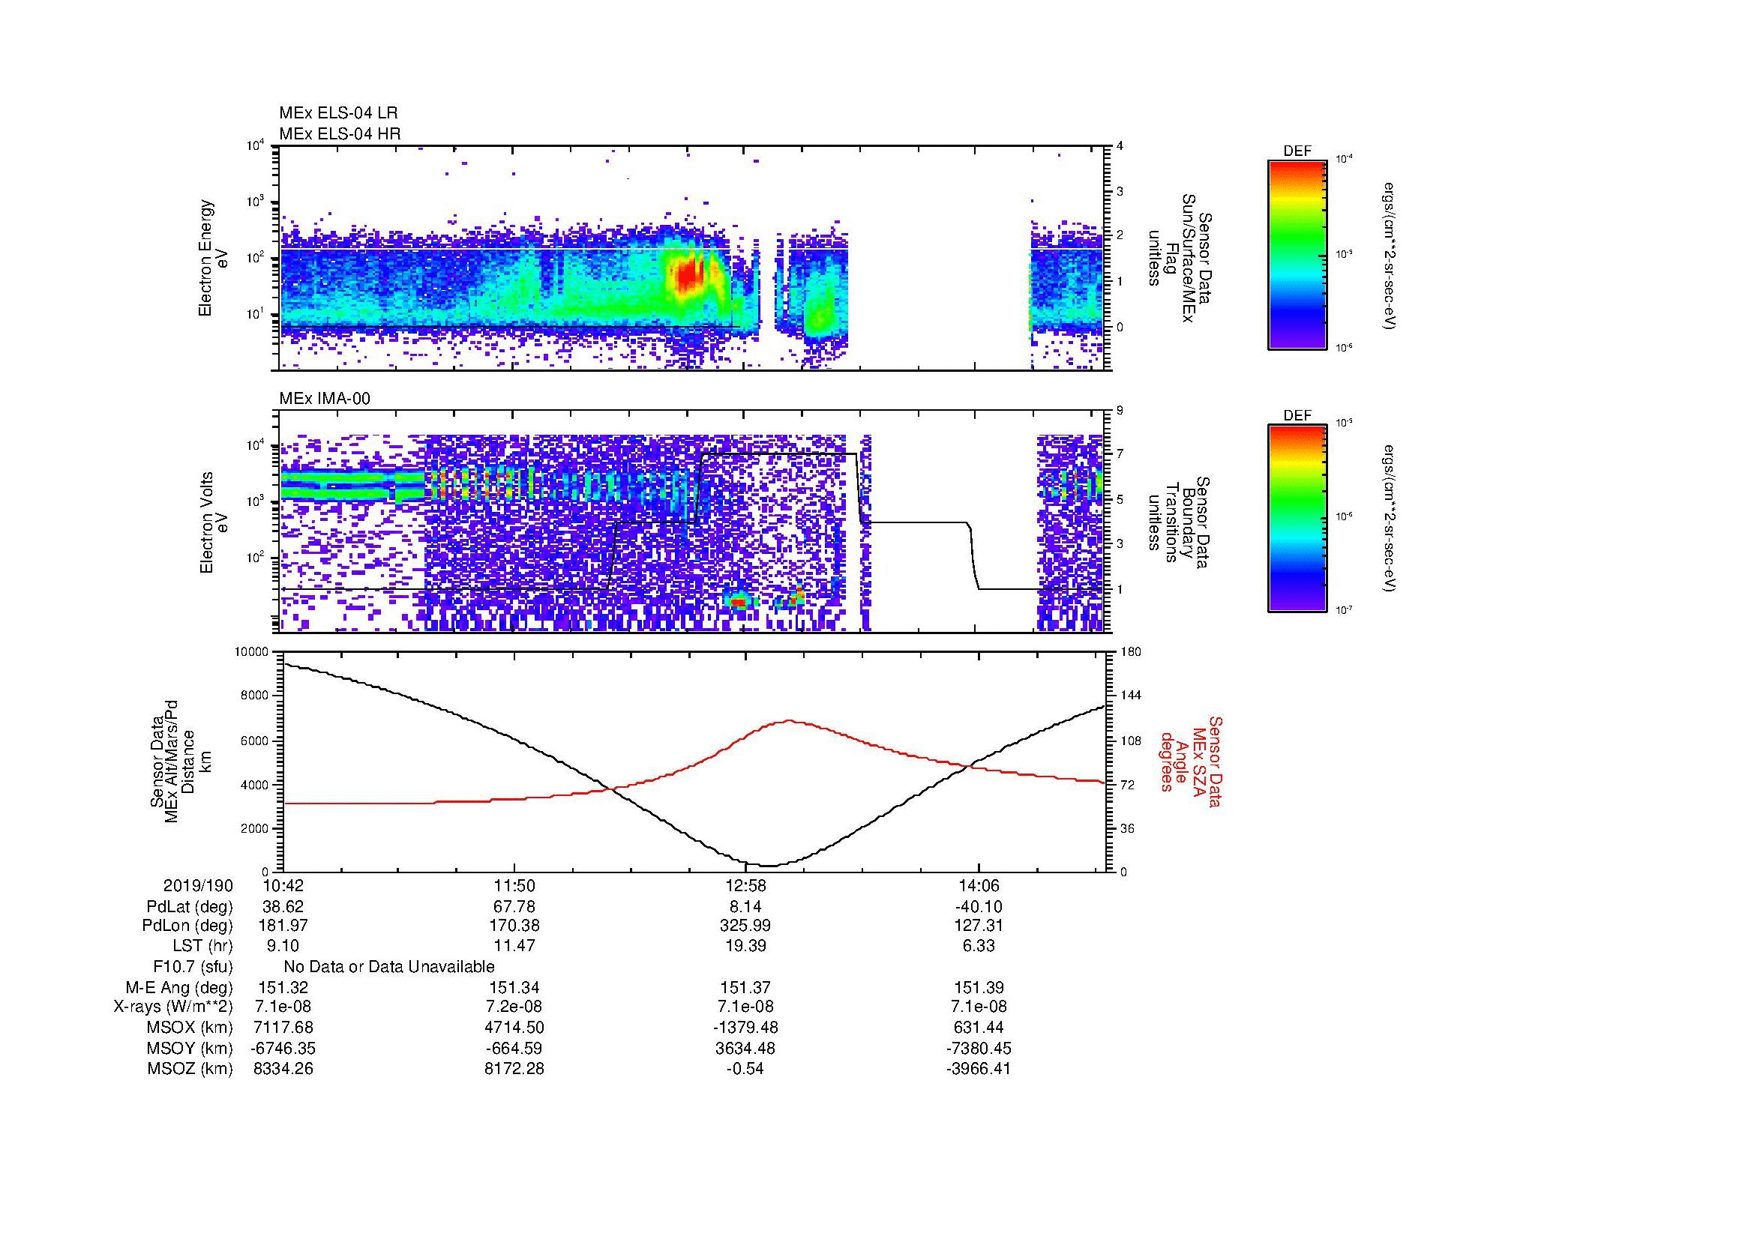Click the 'X-rays (W/m**2)' row label

coord(173,1007)
